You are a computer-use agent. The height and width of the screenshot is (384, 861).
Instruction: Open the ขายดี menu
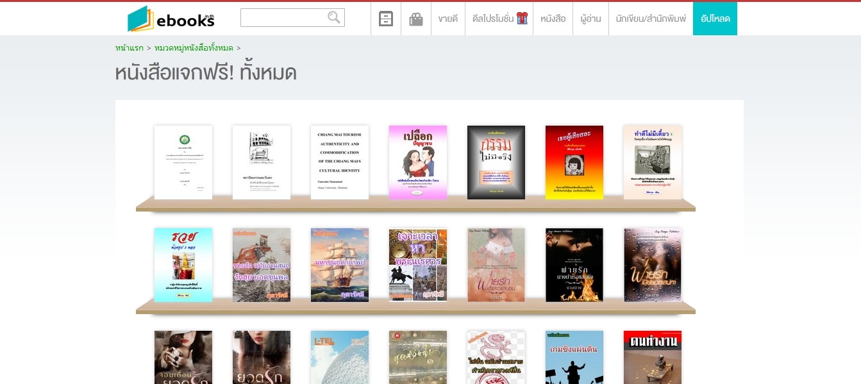click(x=448, y=19)
